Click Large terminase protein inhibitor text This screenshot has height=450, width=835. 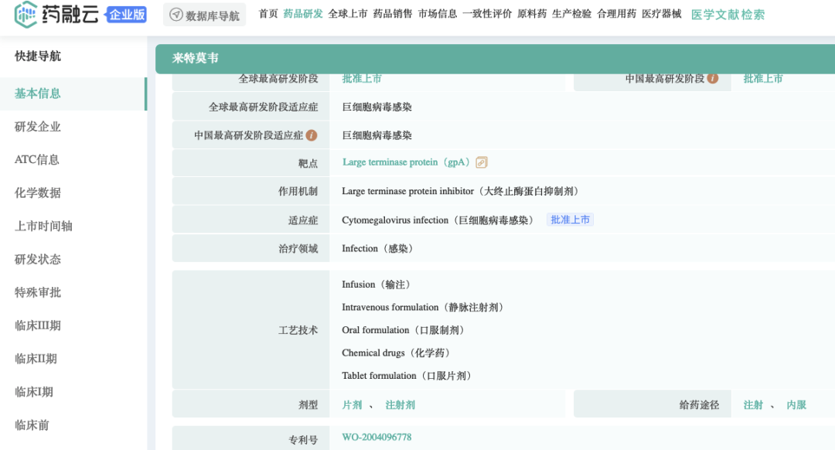pyautogui.click(x=408, y=191)
